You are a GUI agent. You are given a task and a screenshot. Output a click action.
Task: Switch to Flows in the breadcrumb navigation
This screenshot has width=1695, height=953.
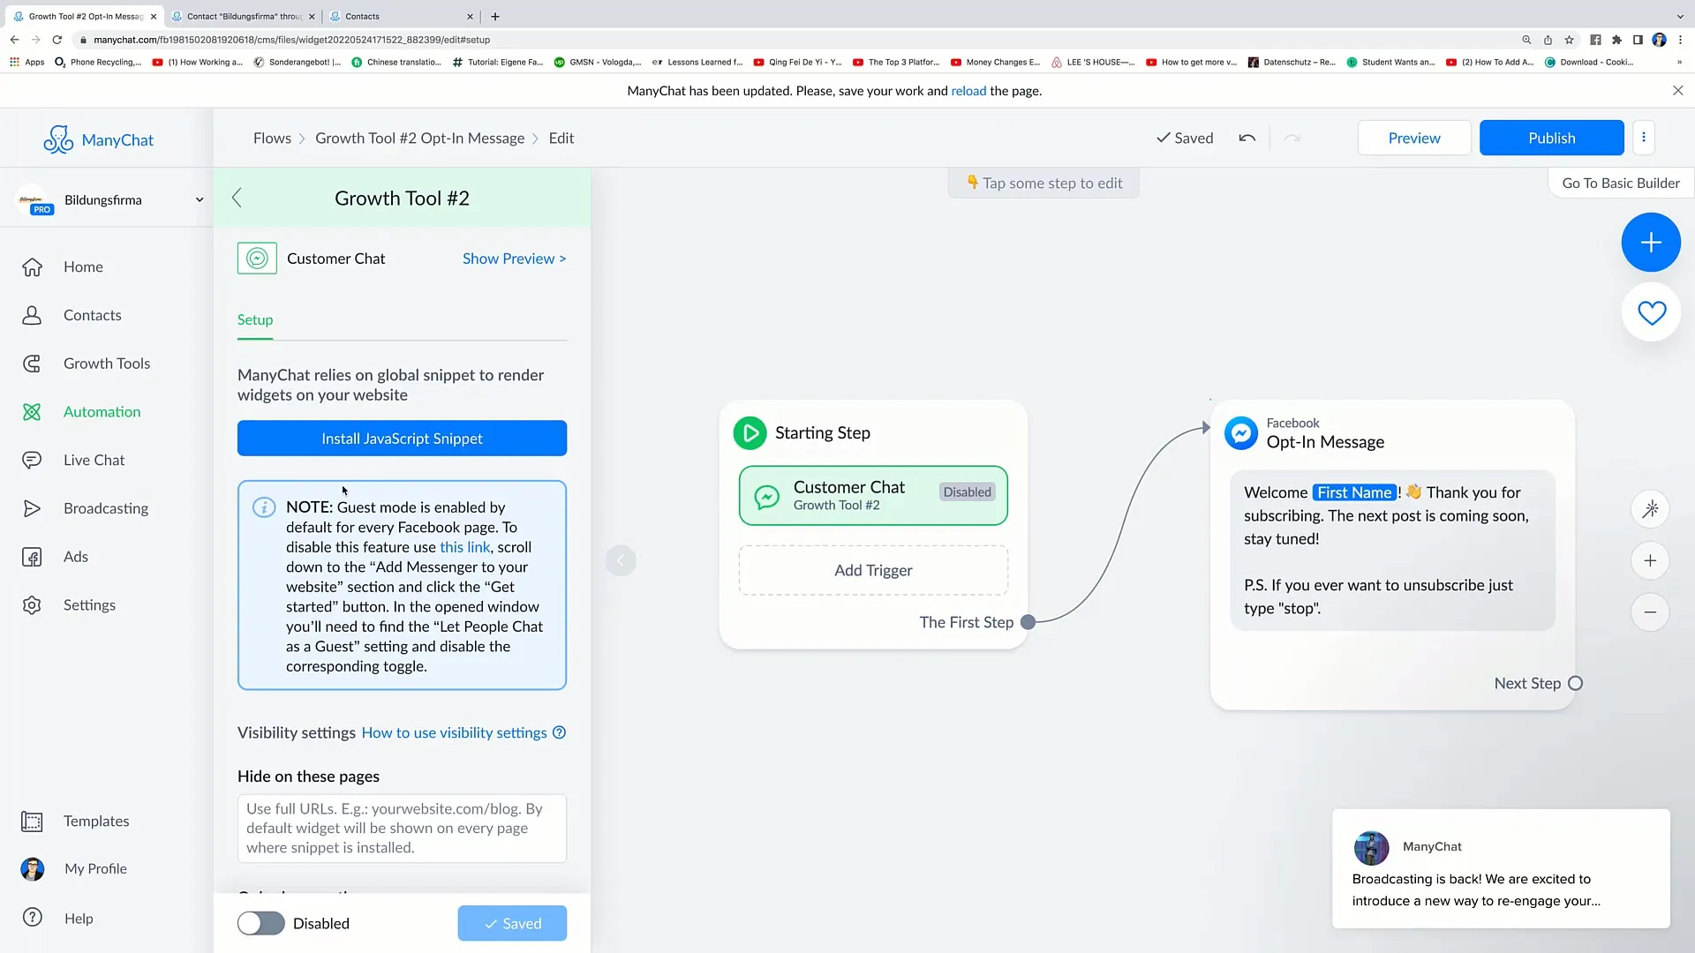coord(273,138)
